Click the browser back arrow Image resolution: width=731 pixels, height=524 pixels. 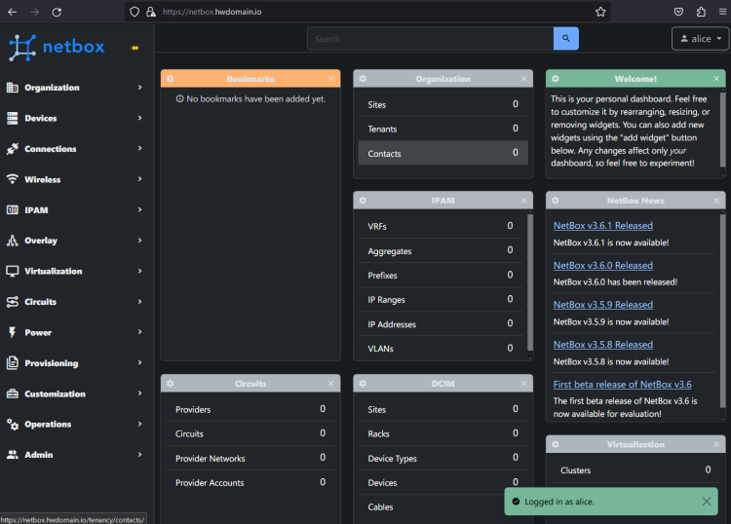[x=13, y=12]
